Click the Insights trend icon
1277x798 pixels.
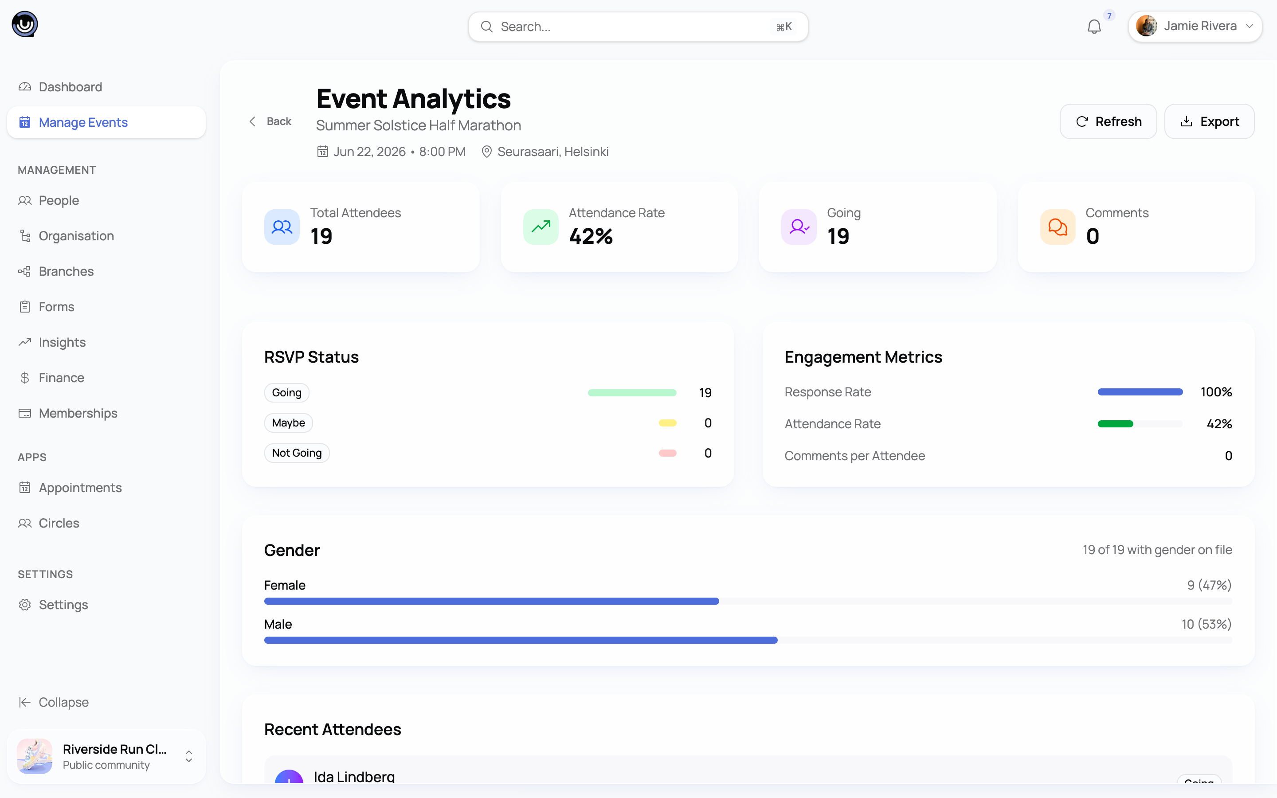25,342
